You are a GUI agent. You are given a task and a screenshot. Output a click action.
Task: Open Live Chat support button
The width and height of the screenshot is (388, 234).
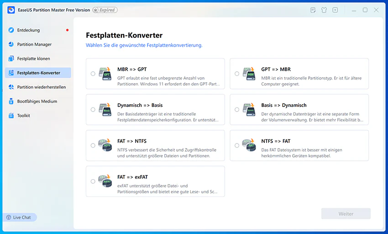[20, 218]
